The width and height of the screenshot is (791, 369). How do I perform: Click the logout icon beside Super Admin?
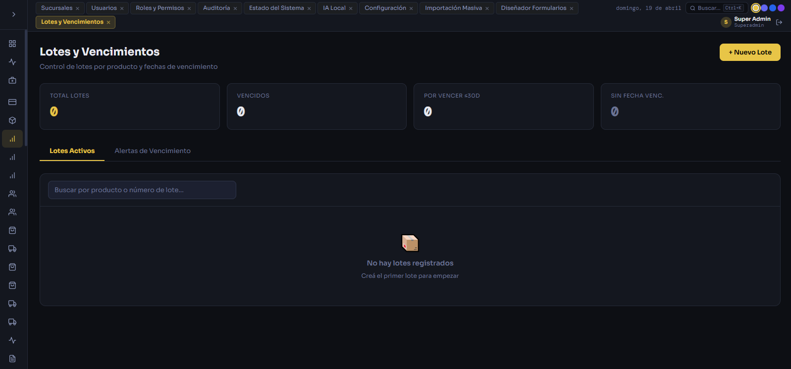click(x=779, y=22)
